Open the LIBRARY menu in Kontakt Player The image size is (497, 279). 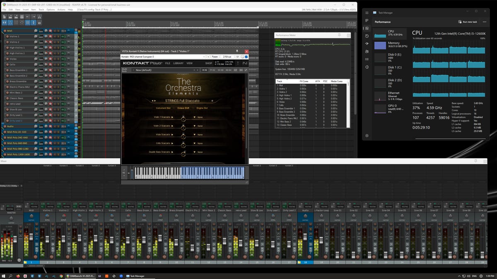pyautogui.click(x=178, y=63)
